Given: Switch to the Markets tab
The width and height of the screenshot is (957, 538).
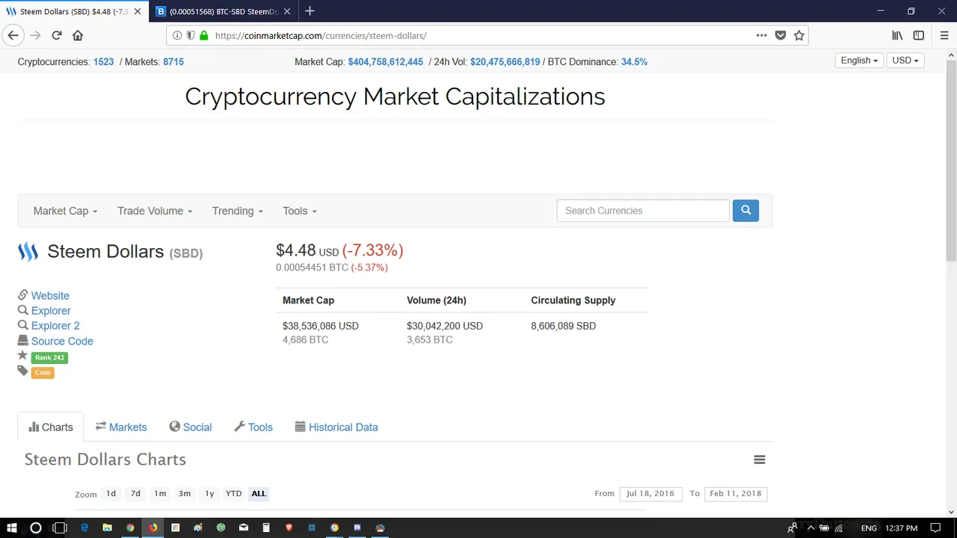Looking at the screenshot, I should click(x=121, y=427).
